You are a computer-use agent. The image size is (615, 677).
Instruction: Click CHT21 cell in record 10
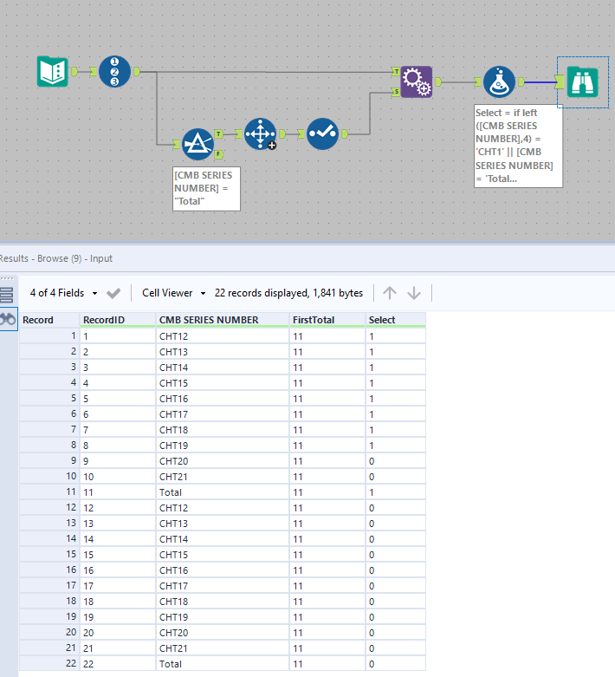pos(223,477)
